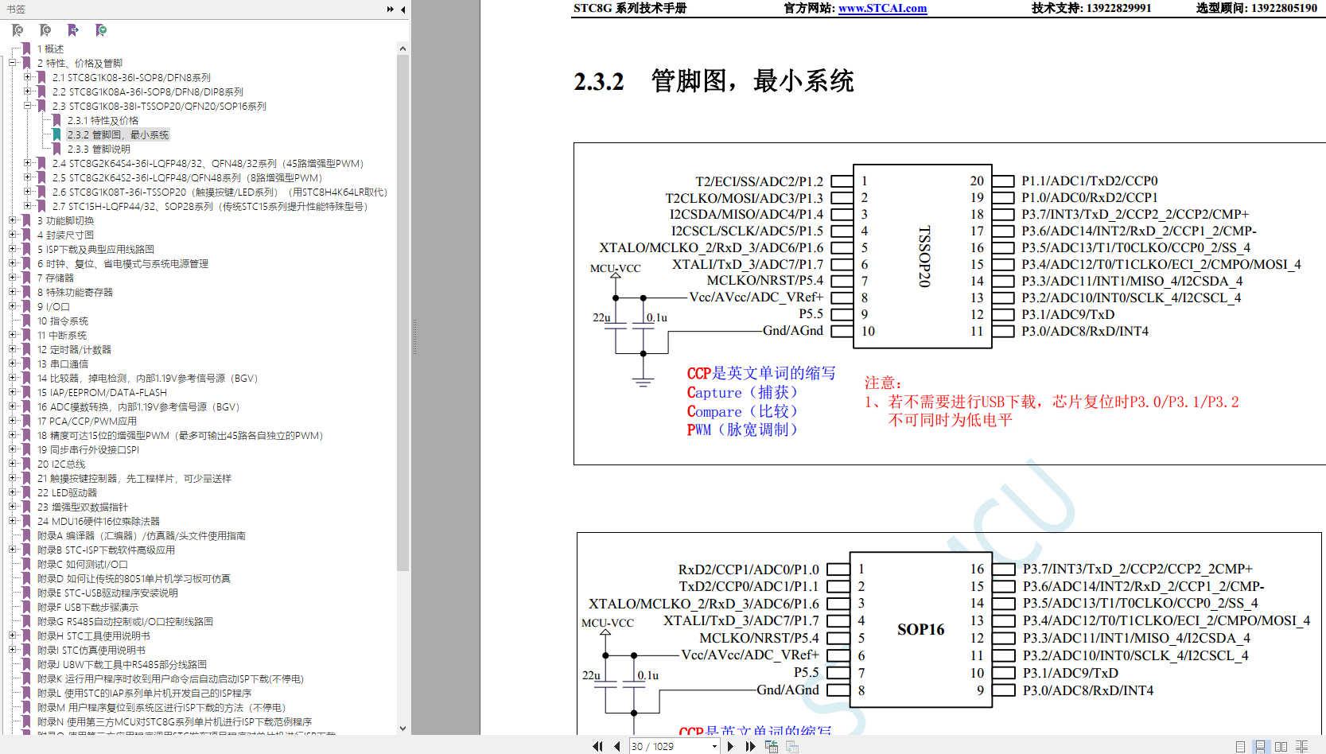Go to the first page
This screenshot has width=1326, height=754.
597,746
